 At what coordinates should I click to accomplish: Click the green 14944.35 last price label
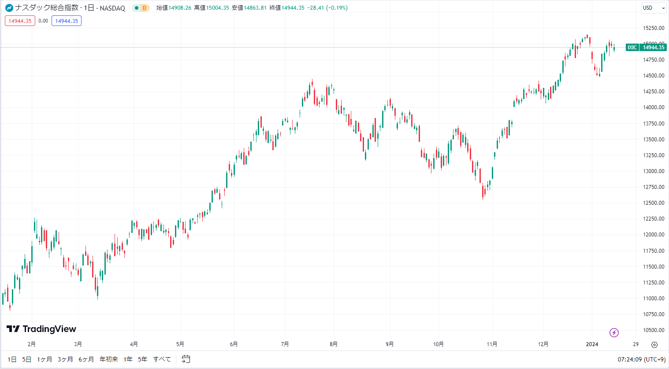(653, 48)
